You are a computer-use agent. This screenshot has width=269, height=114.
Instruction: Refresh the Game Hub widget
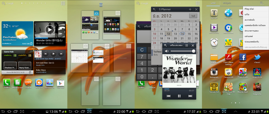point(30,72)
